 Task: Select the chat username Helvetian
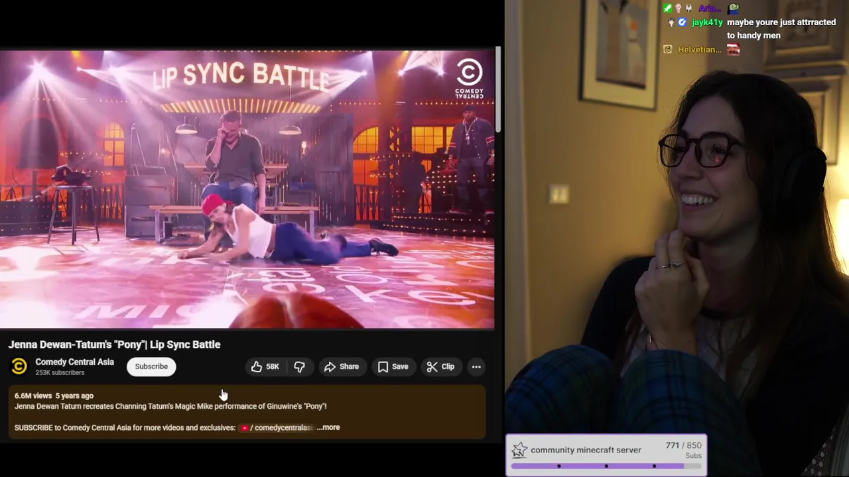pos(699,50)
